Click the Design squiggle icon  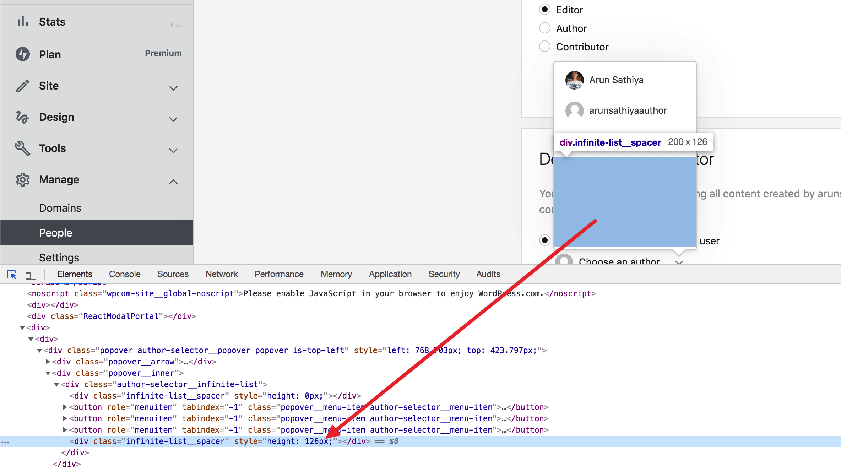coord(22,117)
